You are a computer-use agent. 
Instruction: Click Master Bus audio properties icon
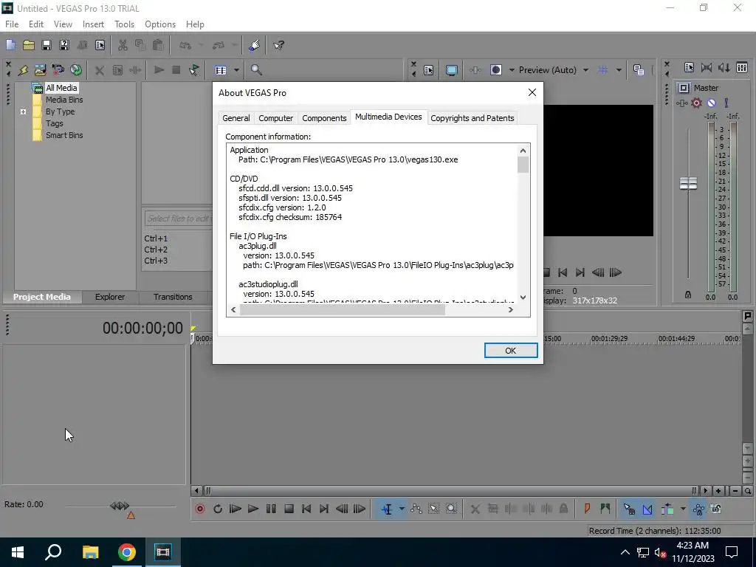coord(689,67)
